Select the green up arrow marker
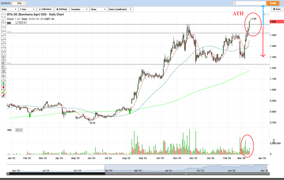Viewport: 284px width, 180px height. point(3,83)
